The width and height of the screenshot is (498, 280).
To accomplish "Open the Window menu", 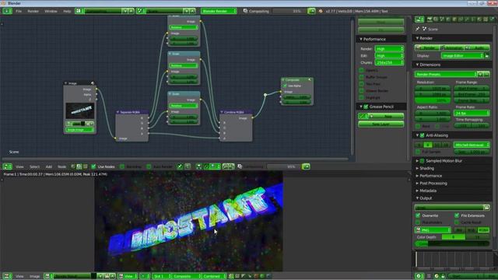I will click(51, 11).
